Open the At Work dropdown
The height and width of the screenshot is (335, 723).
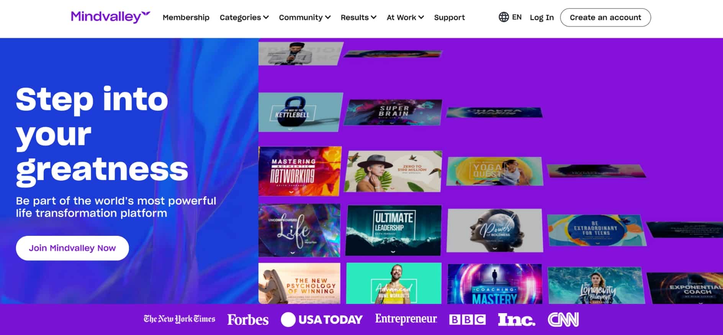[405, 18]
